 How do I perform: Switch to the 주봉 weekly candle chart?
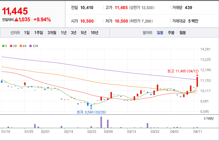tap(171, 33)
